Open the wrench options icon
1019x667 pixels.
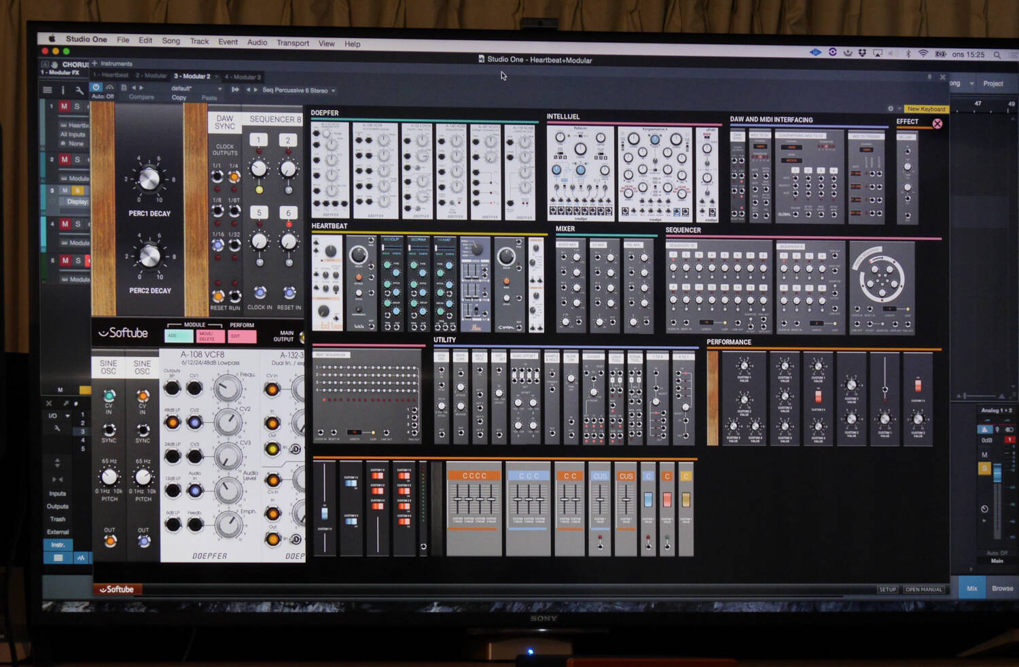tap(79, 90)
